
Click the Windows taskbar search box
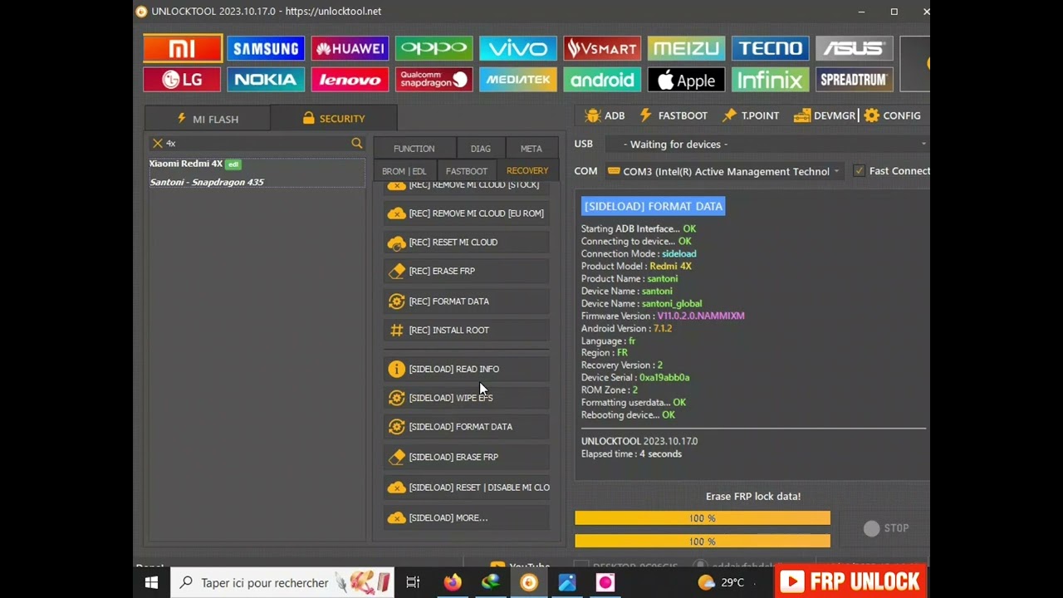pos(282,582)
